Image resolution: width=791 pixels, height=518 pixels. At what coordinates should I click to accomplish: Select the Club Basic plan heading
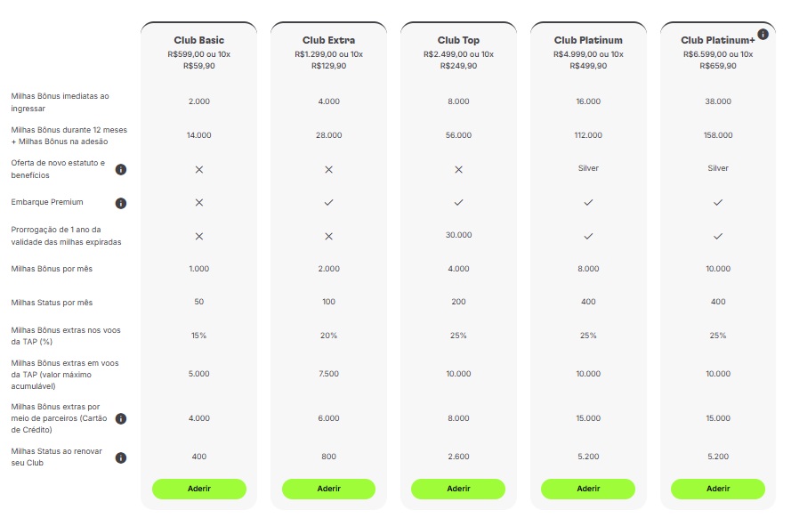pos(199,40)
